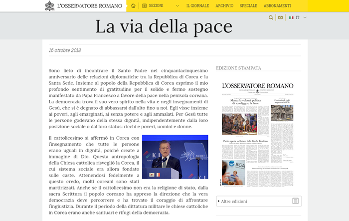The image size is (349, 221).
Task: Open the Altre edizioni link
Action: point(234,201)
